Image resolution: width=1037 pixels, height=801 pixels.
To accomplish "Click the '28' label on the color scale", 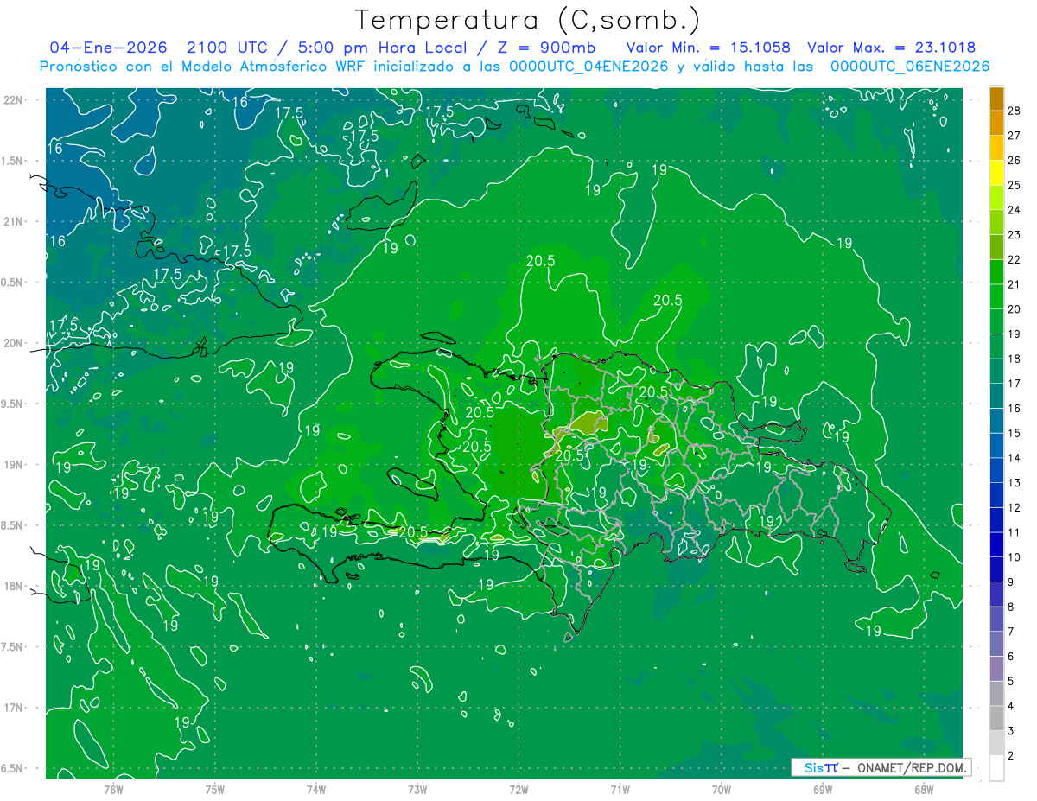I will (1015, 111).
